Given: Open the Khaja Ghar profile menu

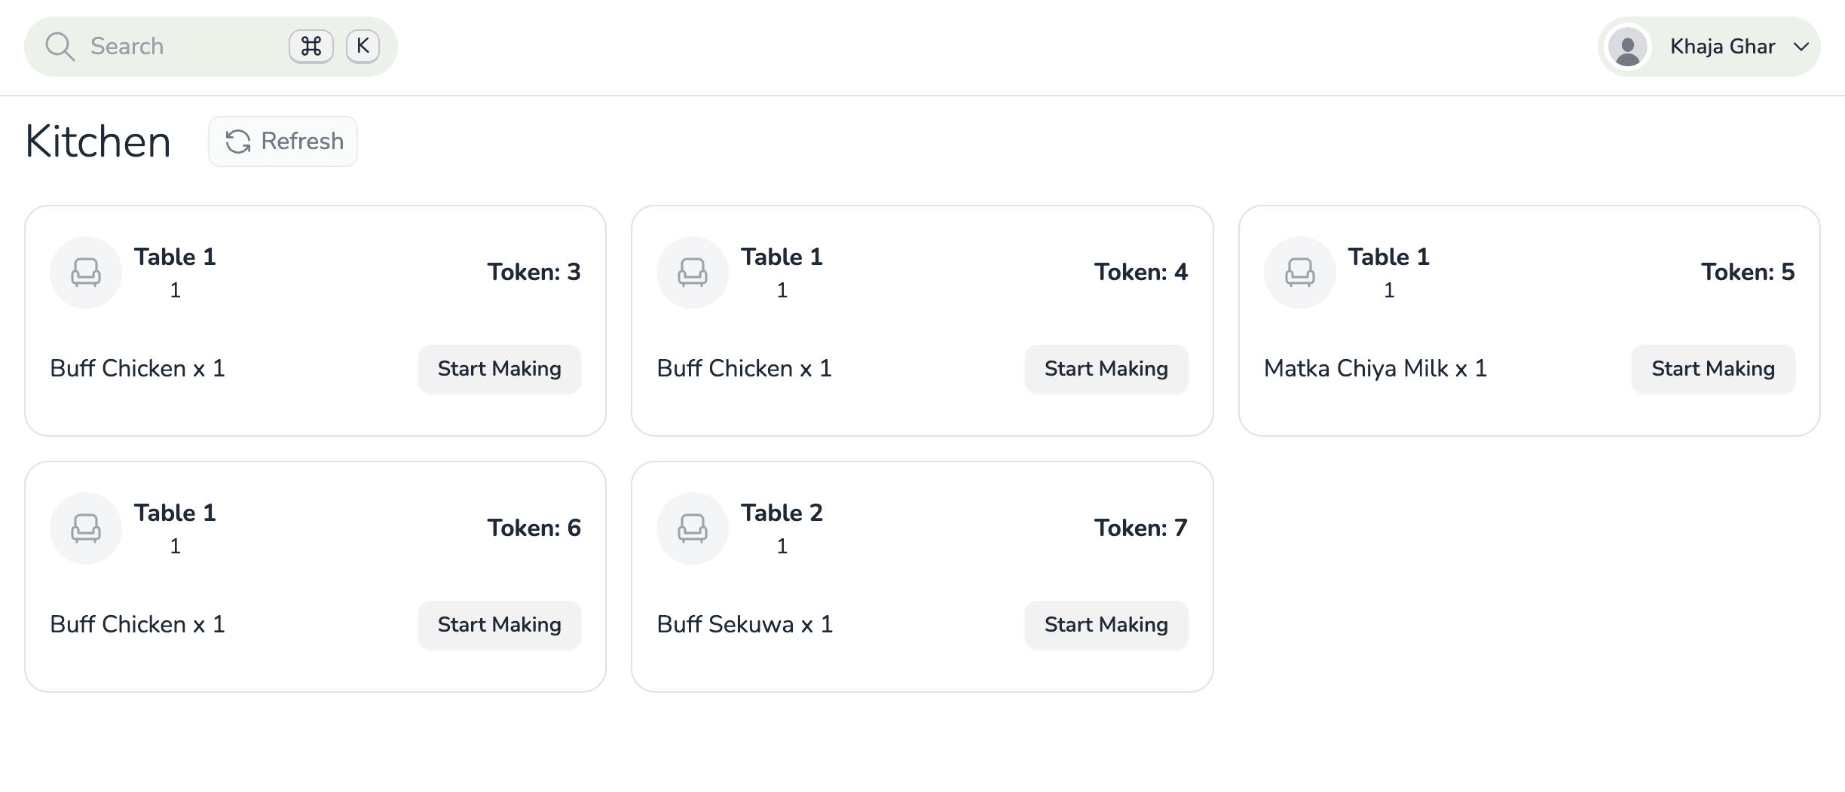Looking at the screenshot, I should (1721, 47).
